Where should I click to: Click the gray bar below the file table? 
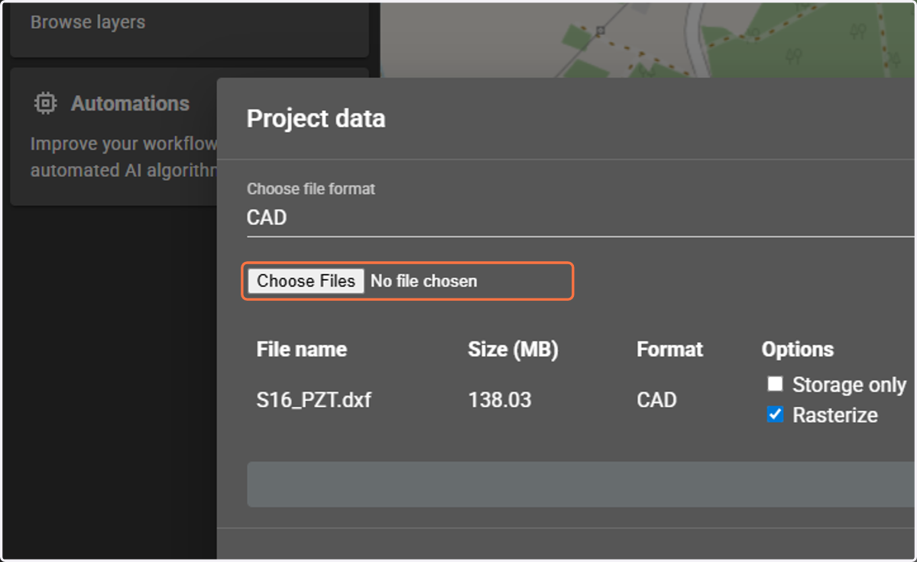pyautogui.click(x=581, y=484)
